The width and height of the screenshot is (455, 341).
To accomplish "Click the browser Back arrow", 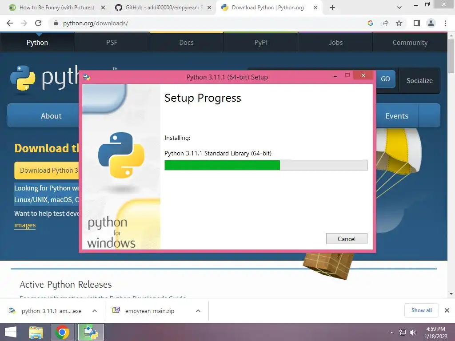I will click(x=10, y=23).
